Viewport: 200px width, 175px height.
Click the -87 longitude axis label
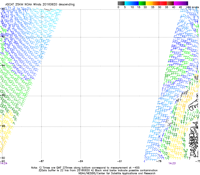pyautogui.click(x=41, y=161)
